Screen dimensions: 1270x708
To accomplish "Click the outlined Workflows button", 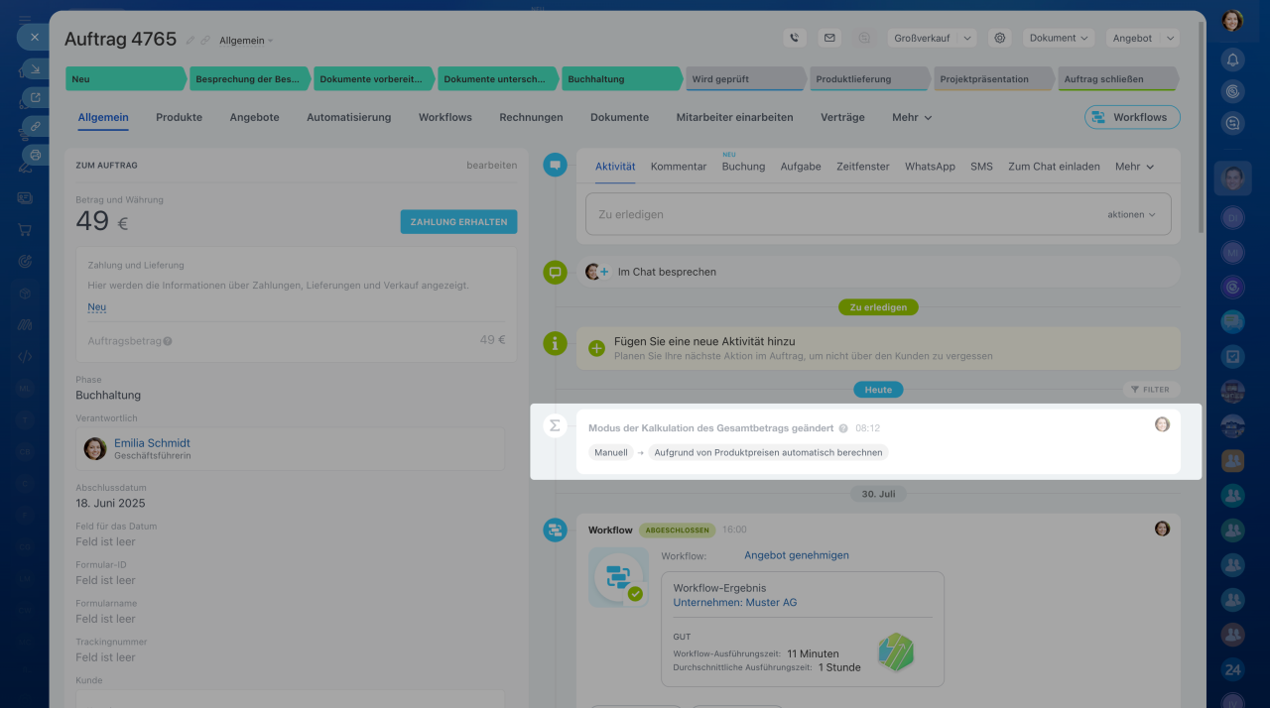I will tap(1132, 117).
